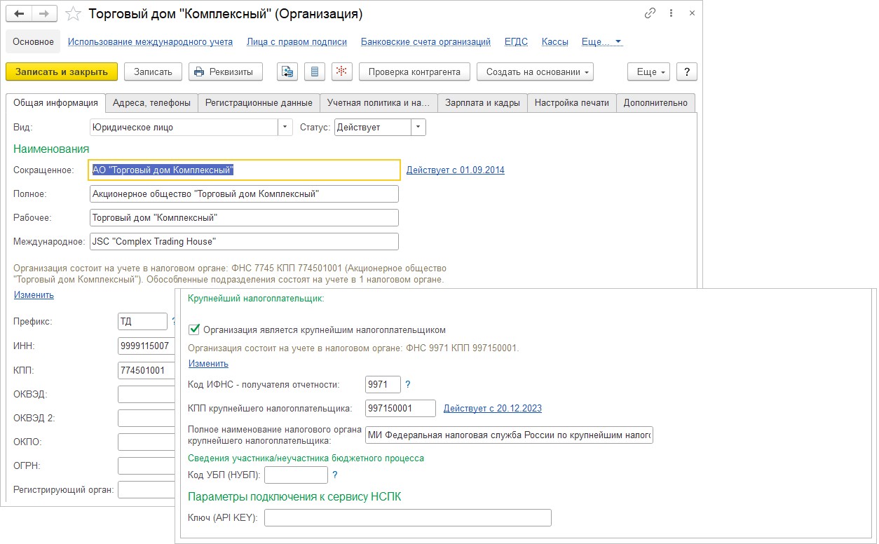The height and width of the screenshot is (544, 879).
Task: Click Проверка контрагента button
Action: [414, 72]
